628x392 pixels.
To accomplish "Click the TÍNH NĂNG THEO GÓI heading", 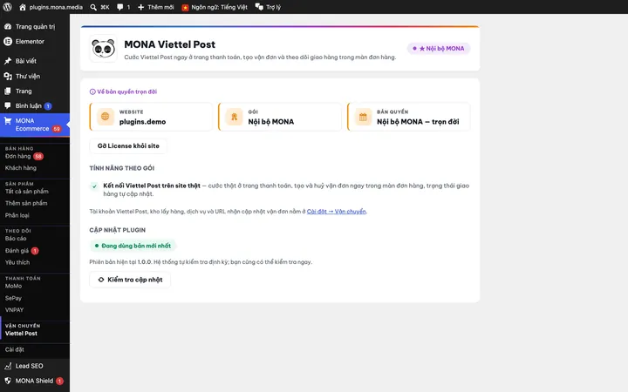I will tap(122, 168).
